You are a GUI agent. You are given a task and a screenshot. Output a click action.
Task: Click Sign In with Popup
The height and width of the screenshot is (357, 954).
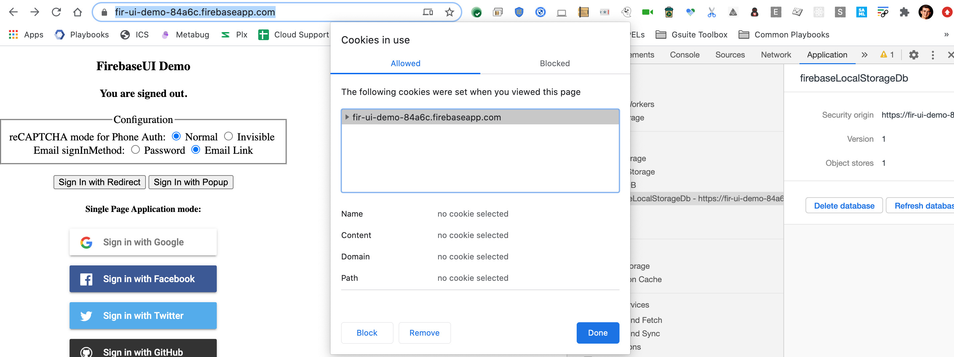(x=191, y=182)
